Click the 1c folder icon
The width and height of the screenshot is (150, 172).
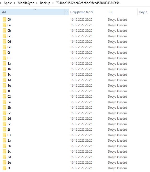4,75
